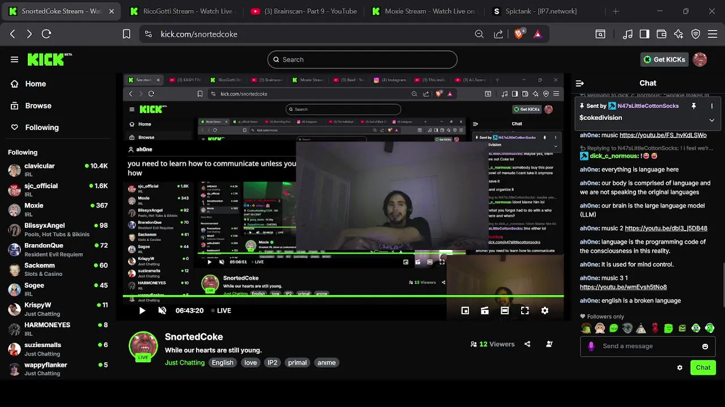
Task: Click the IP2 stream tag
Action: 272,362
